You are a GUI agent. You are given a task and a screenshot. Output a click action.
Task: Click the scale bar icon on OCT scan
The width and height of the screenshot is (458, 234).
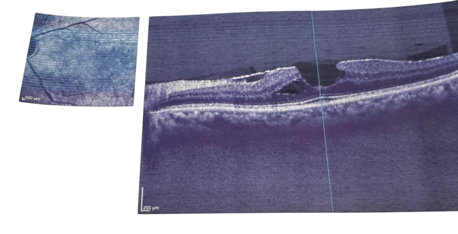coord(143,199)
